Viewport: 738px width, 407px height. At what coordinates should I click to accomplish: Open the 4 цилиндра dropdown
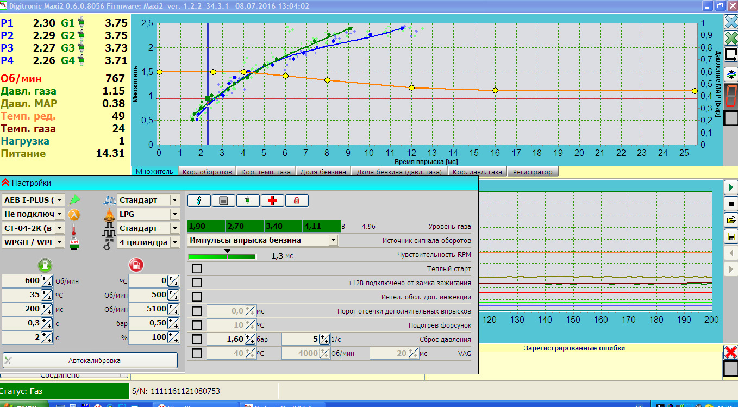click(x=174, y=242)
